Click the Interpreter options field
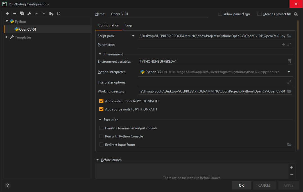Image resolution: width=303 pixels, height=192 pixels. tap(212, 82)
